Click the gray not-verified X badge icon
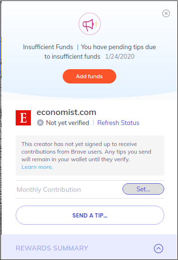178x260 pixels. pos(40,123)
